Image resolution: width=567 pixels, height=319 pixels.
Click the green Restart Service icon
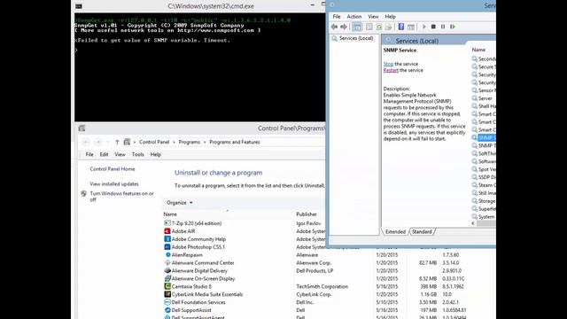[453, 27]
